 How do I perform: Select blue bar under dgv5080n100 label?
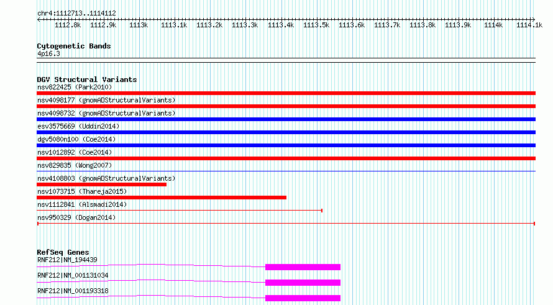[x=286, y=145]
